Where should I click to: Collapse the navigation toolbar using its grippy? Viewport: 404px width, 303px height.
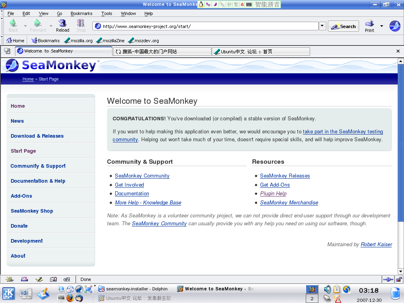[2, 26]
